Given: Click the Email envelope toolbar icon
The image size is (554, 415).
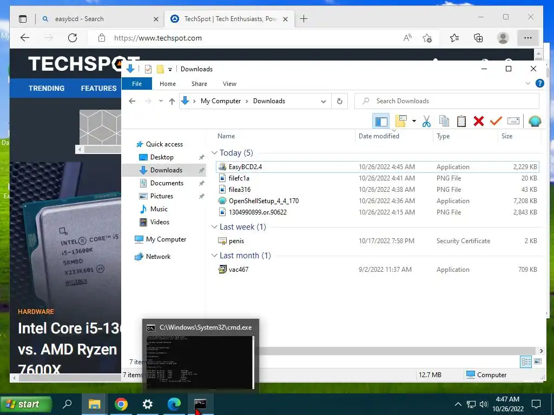Looking at the screenshot, I should pyautogui.click(x=513, y=122).
